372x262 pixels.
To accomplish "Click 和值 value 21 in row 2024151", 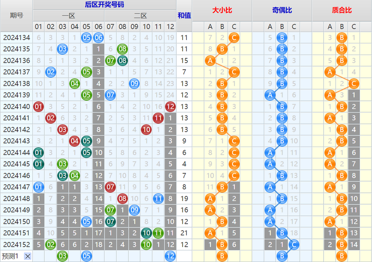I will (184, 233).
